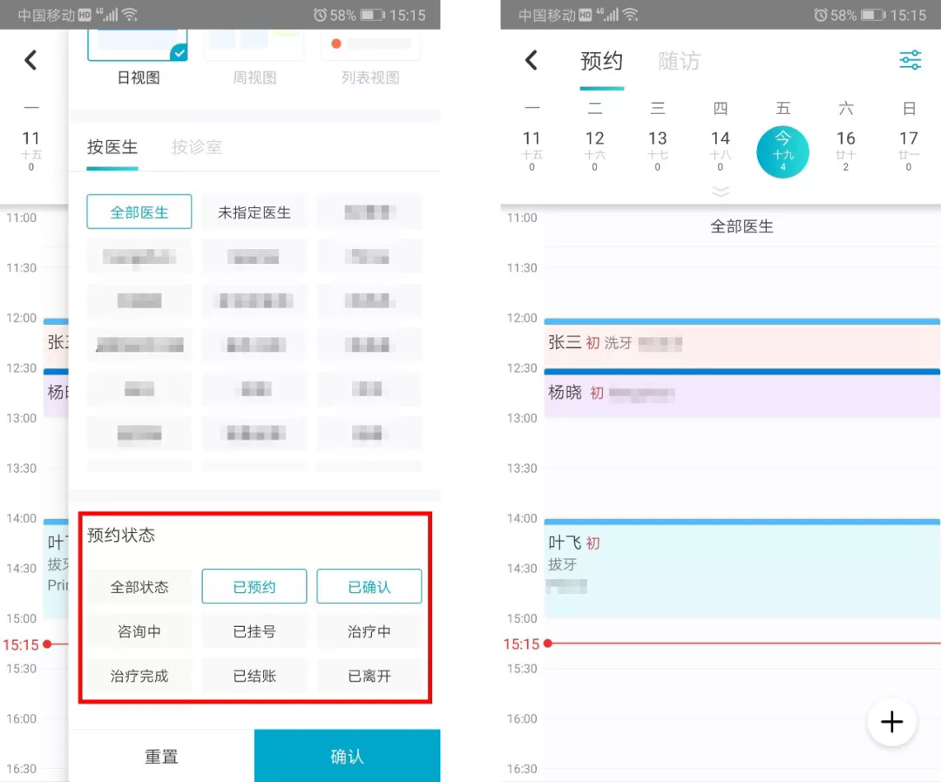Select the 全部状态 status chip
Image resolution: width=941 pixels, height=782 pixels.
click(x=139, y=587)
